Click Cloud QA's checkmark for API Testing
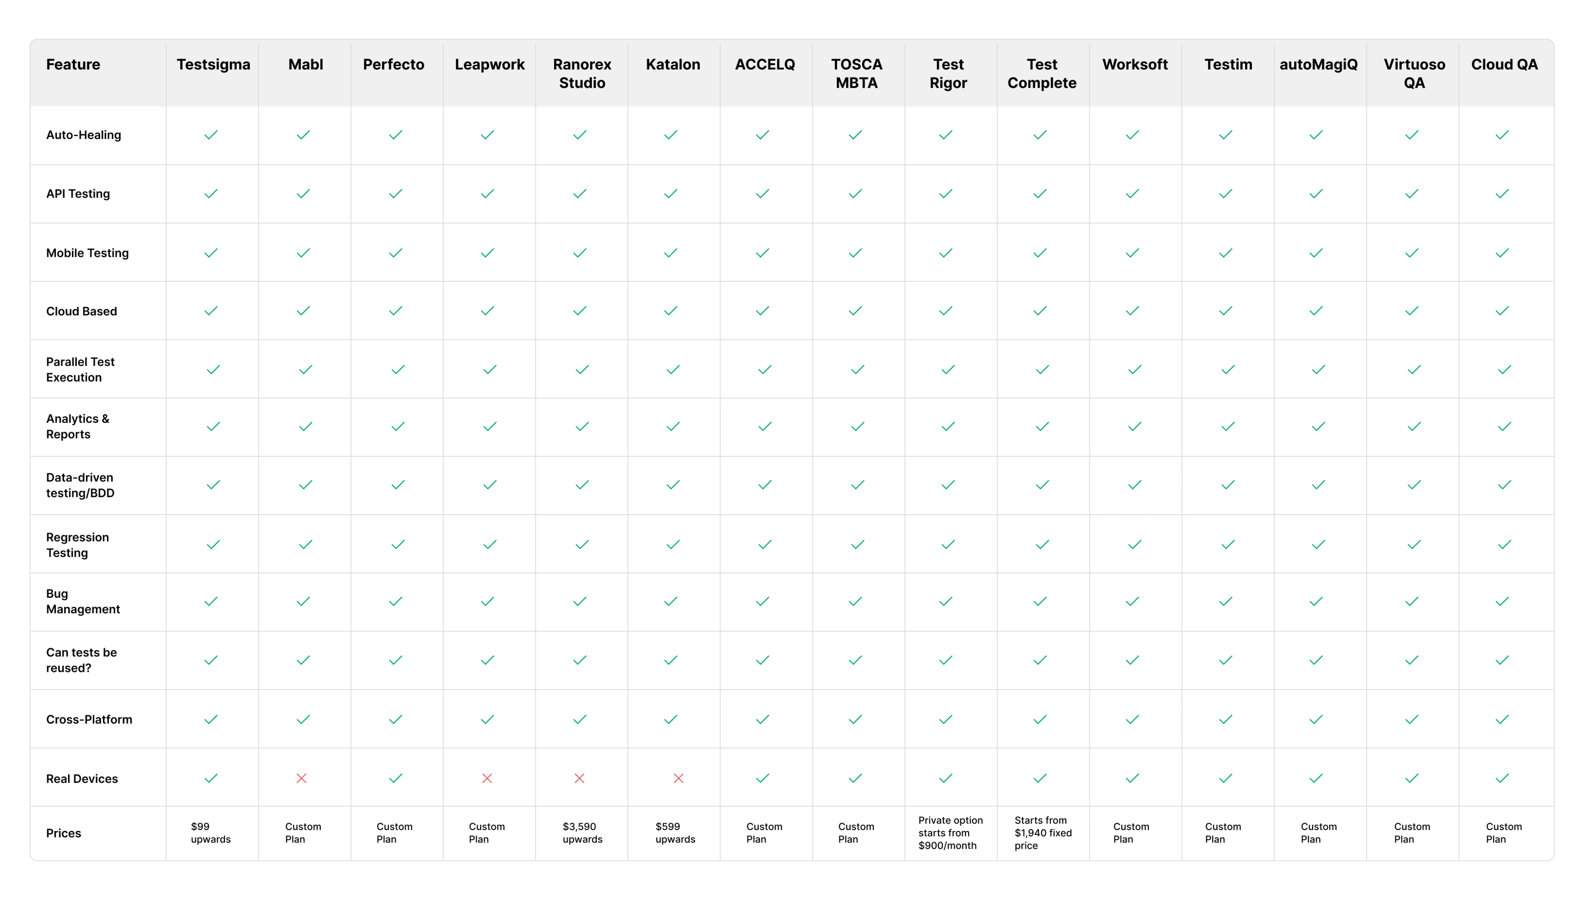This screenshot has width=1584, height=900. pos(1502,194)
